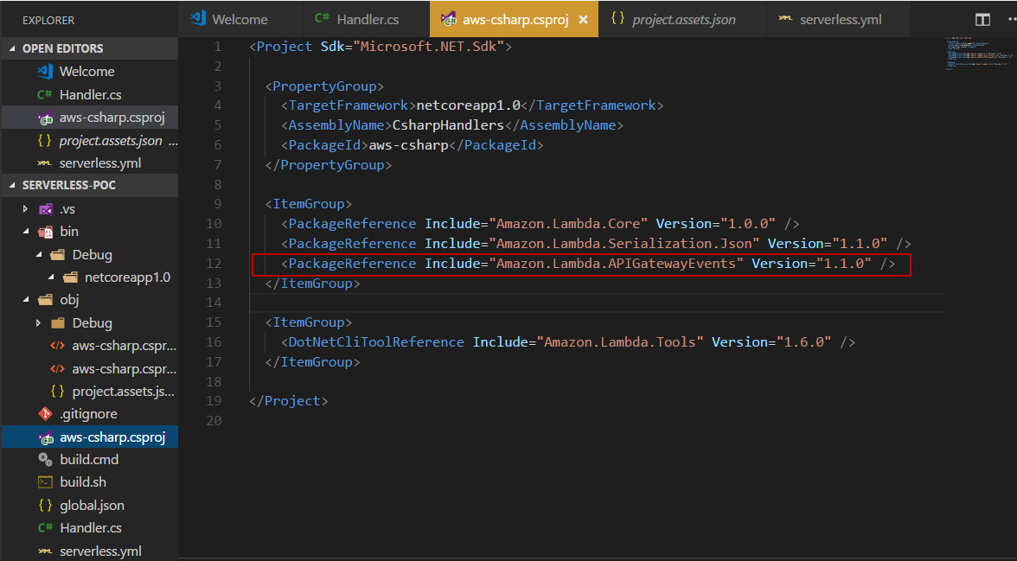Switch to the serverless.yml tab

click(x=841, y=19)
